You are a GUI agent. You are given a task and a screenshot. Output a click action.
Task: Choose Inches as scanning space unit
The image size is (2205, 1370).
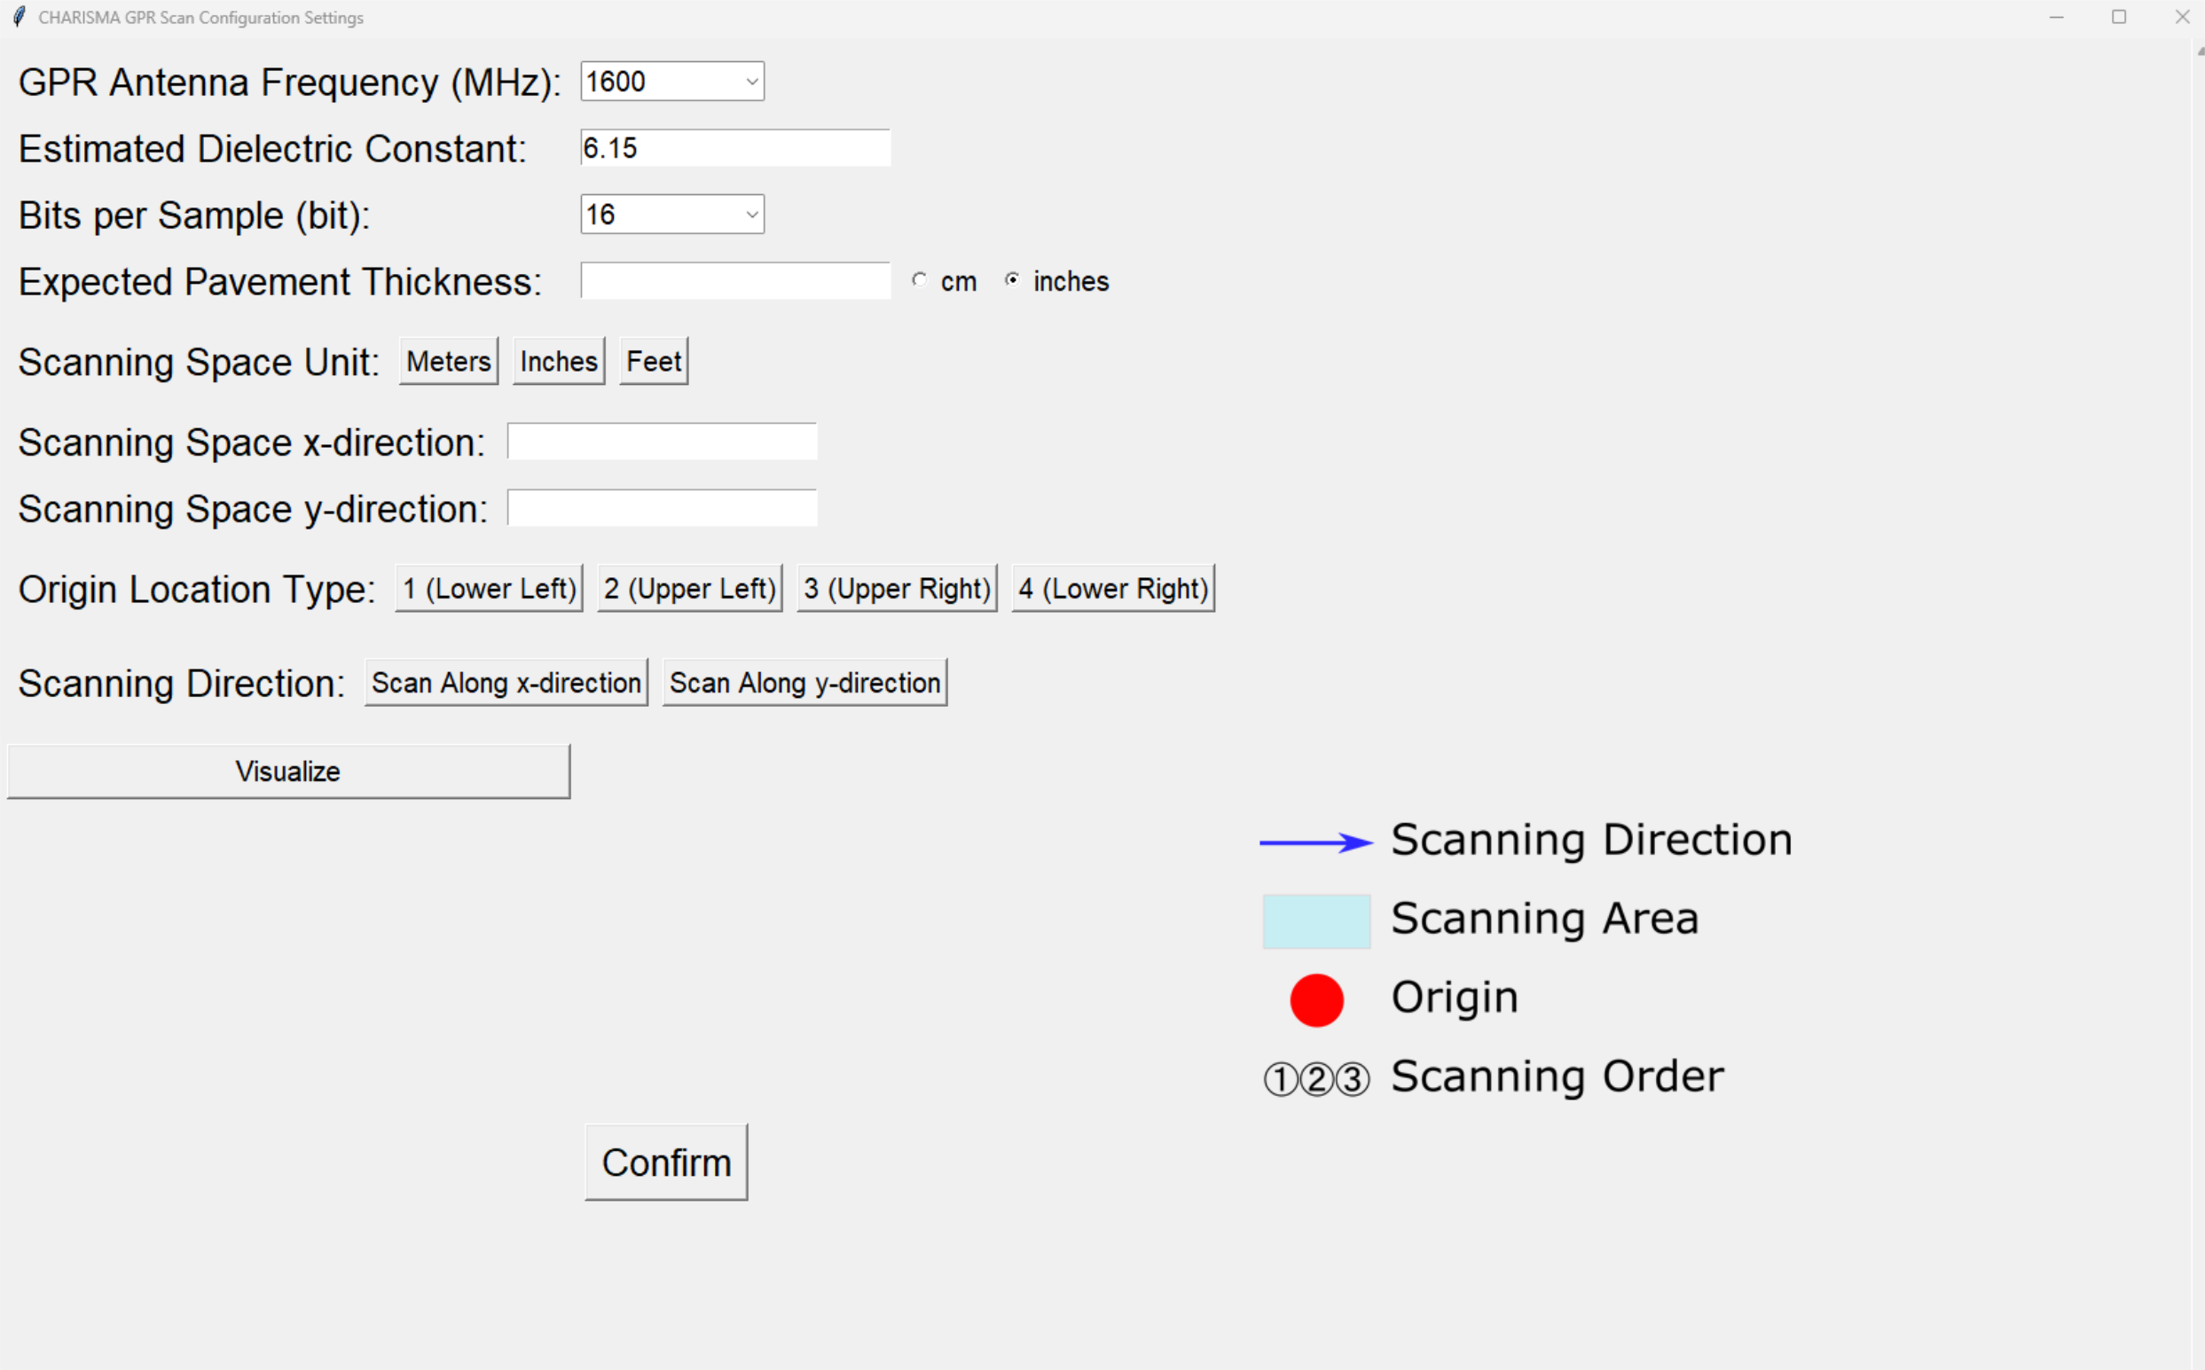click(x=558, y=362)
